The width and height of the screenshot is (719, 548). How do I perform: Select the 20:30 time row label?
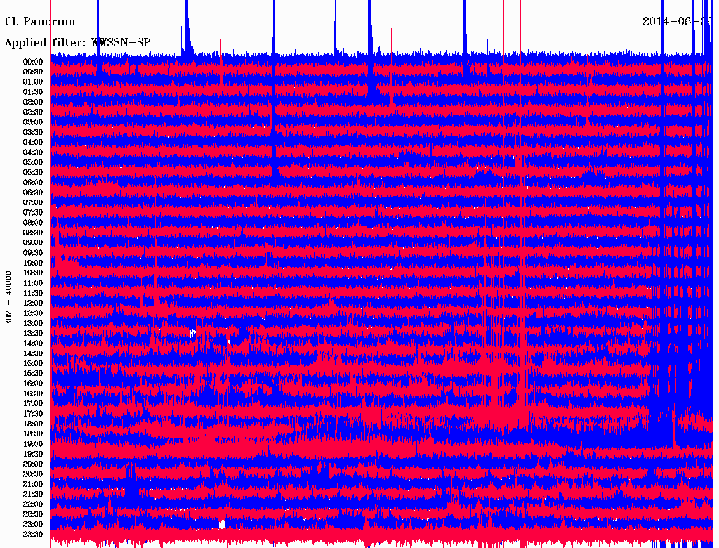[x=33, y=474]
